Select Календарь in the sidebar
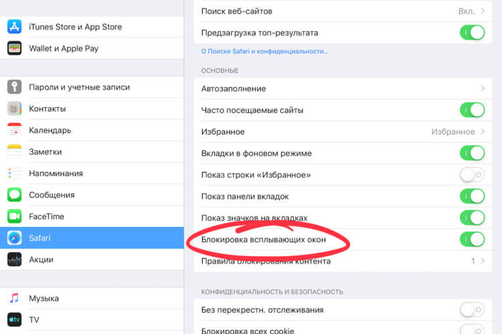 click(x=92, y=130)
